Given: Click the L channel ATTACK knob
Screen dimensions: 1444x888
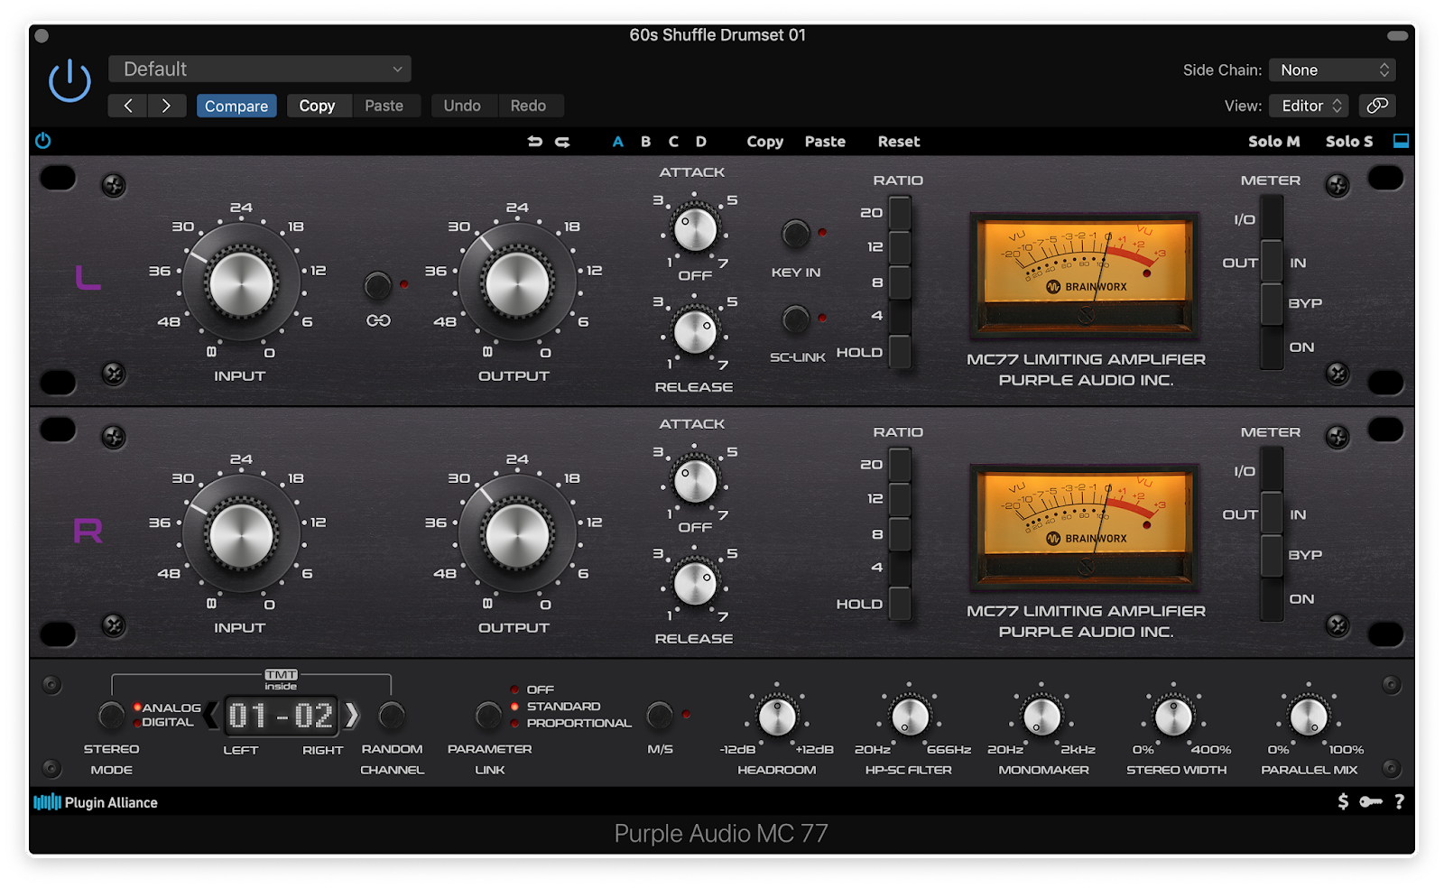Looking at the screenshot, I should click(695, 229).
